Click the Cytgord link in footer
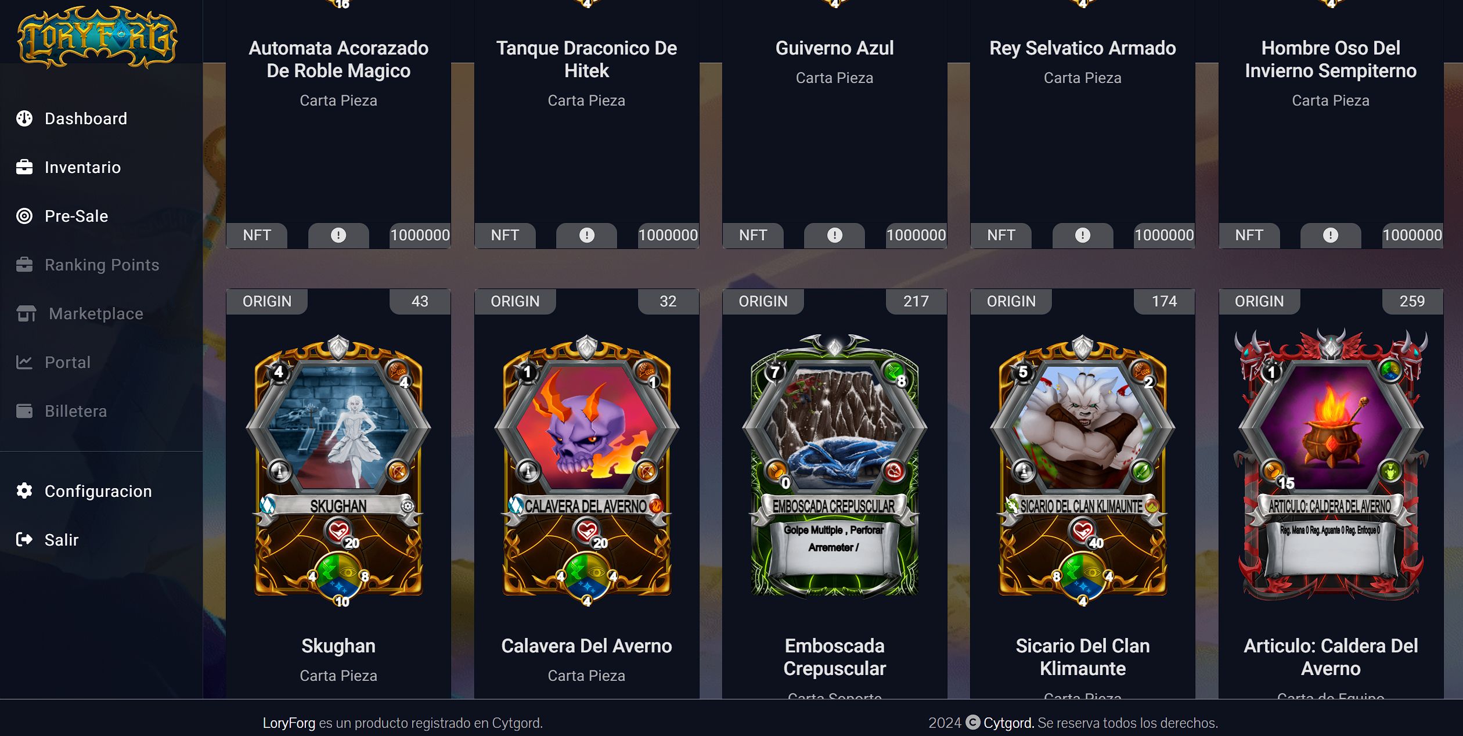 [1008, 723]
